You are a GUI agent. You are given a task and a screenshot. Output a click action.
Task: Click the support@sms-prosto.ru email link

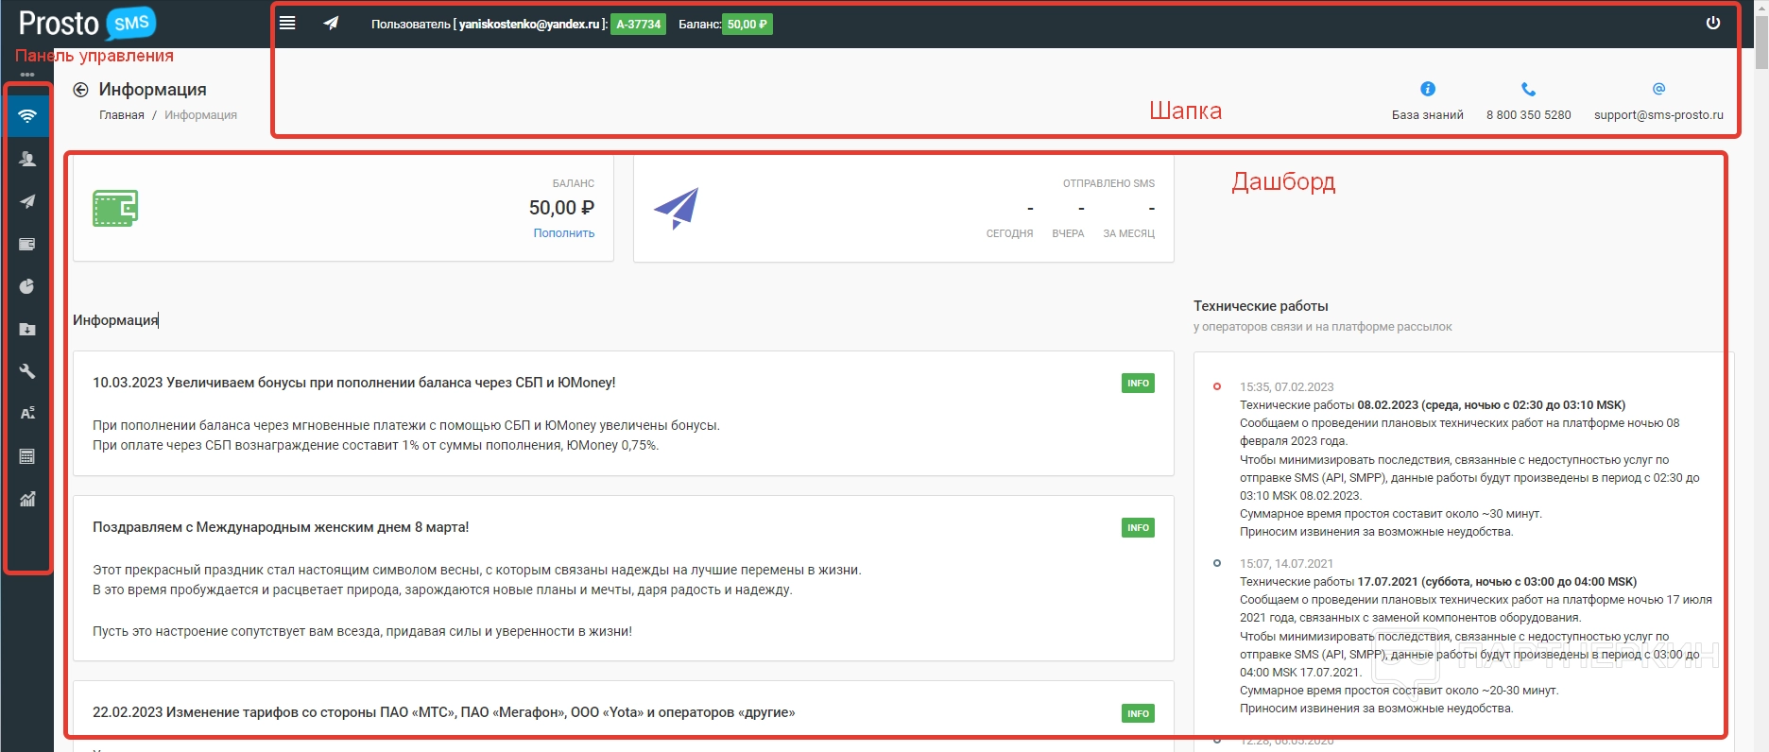coord(1658,115)
